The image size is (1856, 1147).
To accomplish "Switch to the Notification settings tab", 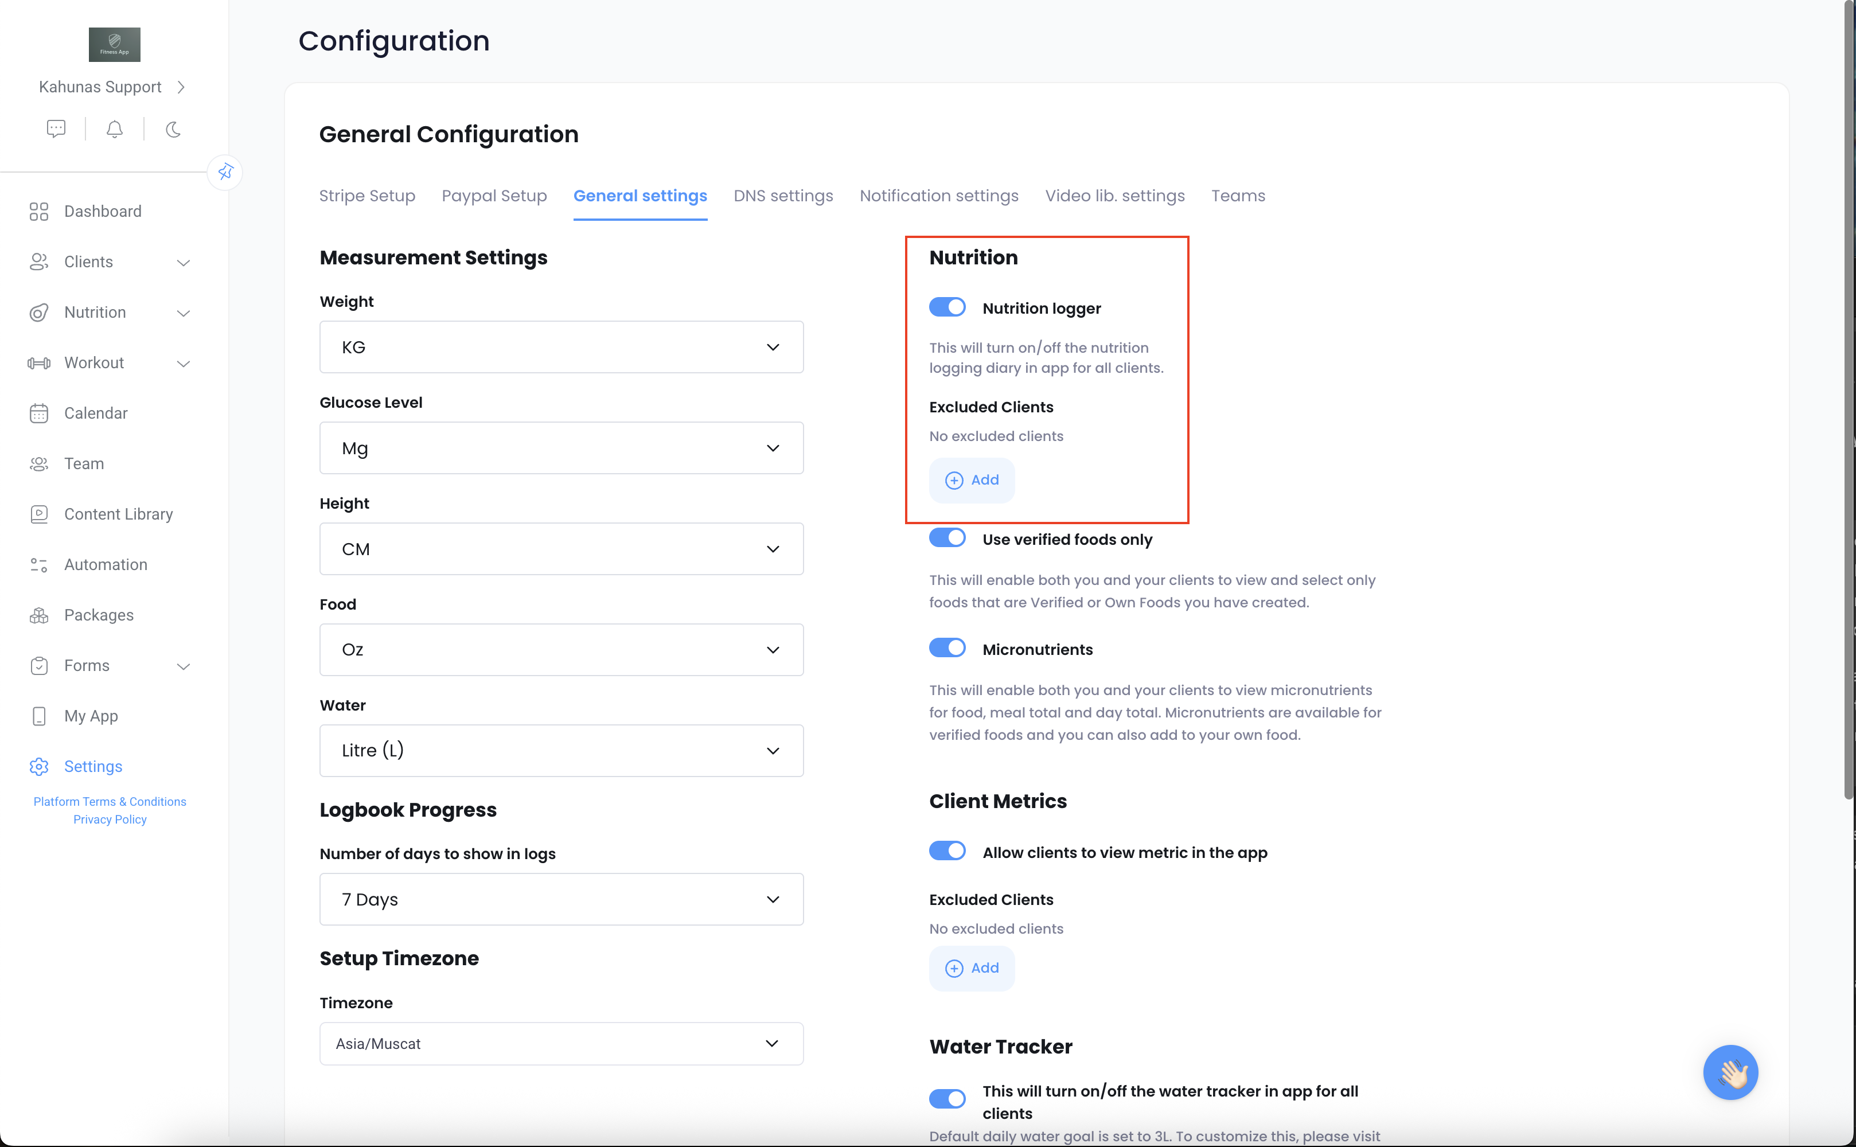I will tap(938, 196).
